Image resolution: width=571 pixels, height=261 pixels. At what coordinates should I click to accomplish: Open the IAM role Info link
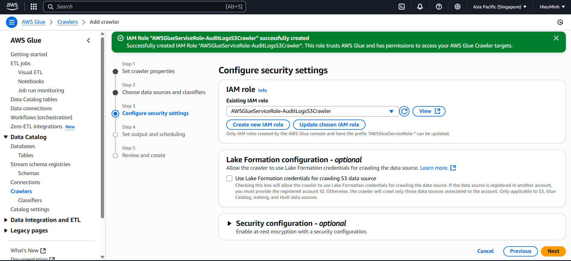(262, 90)
